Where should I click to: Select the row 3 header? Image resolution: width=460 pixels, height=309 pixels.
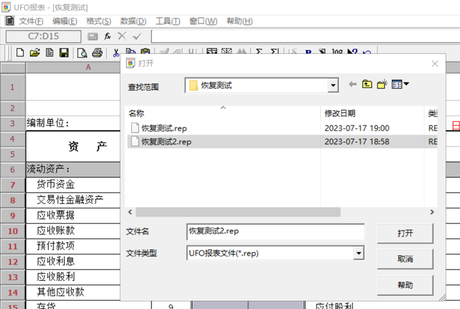point(13,123)
